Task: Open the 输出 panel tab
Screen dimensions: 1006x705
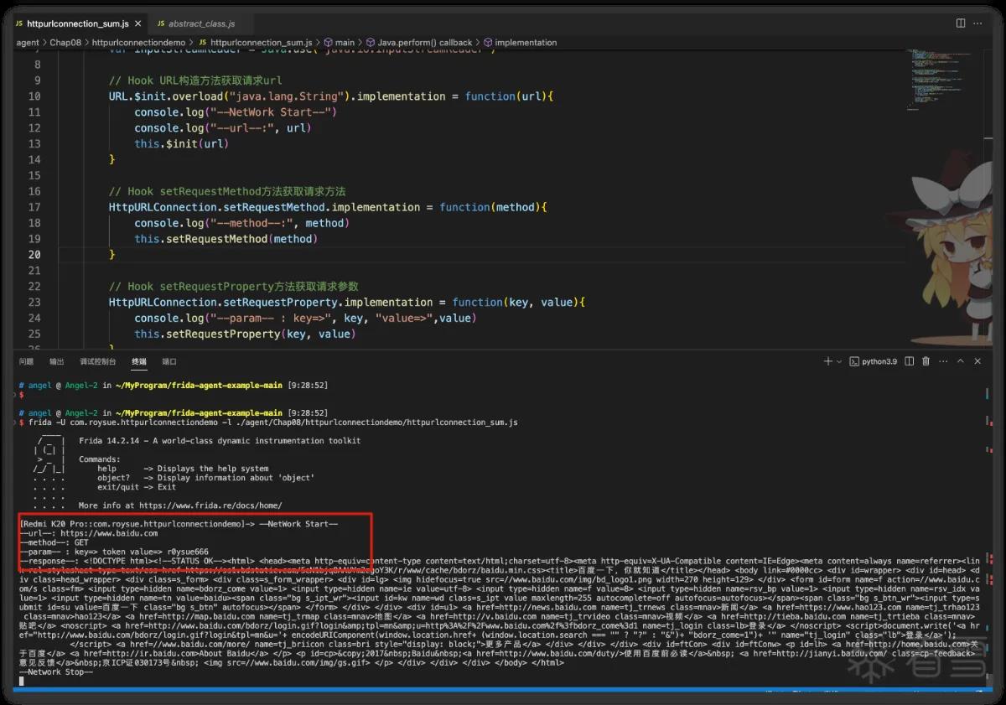Action: (x=56, y=361)
